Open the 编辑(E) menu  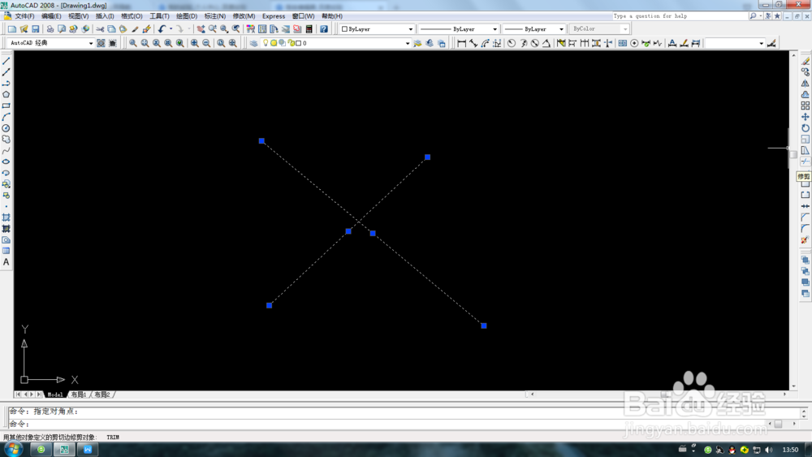(x=51, y=16)
